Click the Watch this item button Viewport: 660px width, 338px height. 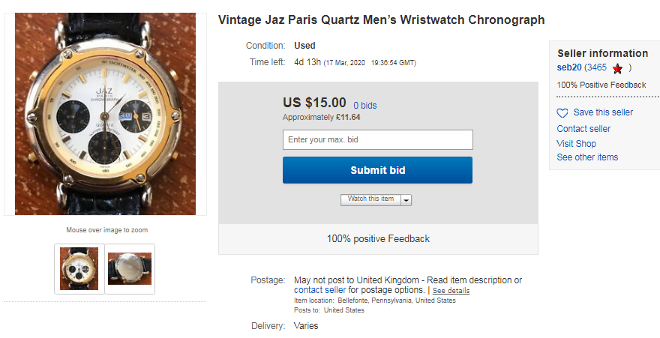point(370,199)
